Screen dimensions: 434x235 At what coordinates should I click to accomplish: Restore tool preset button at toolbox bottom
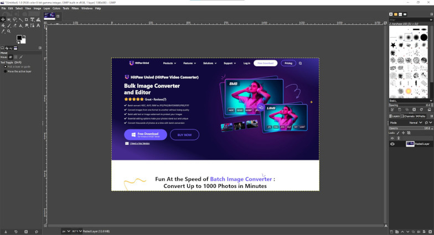(x=16, y=232)
